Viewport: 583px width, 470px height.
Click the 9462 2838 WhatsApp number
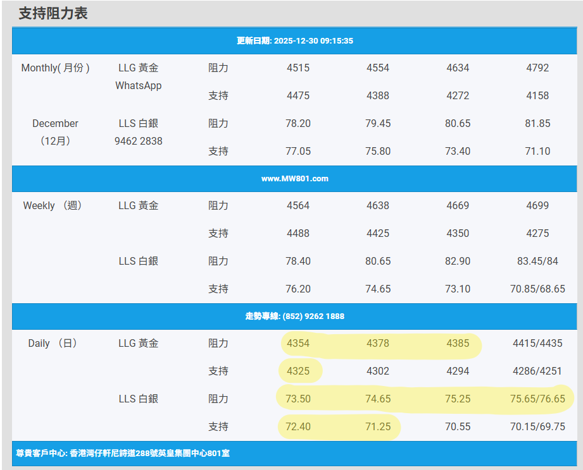[138, 141]
